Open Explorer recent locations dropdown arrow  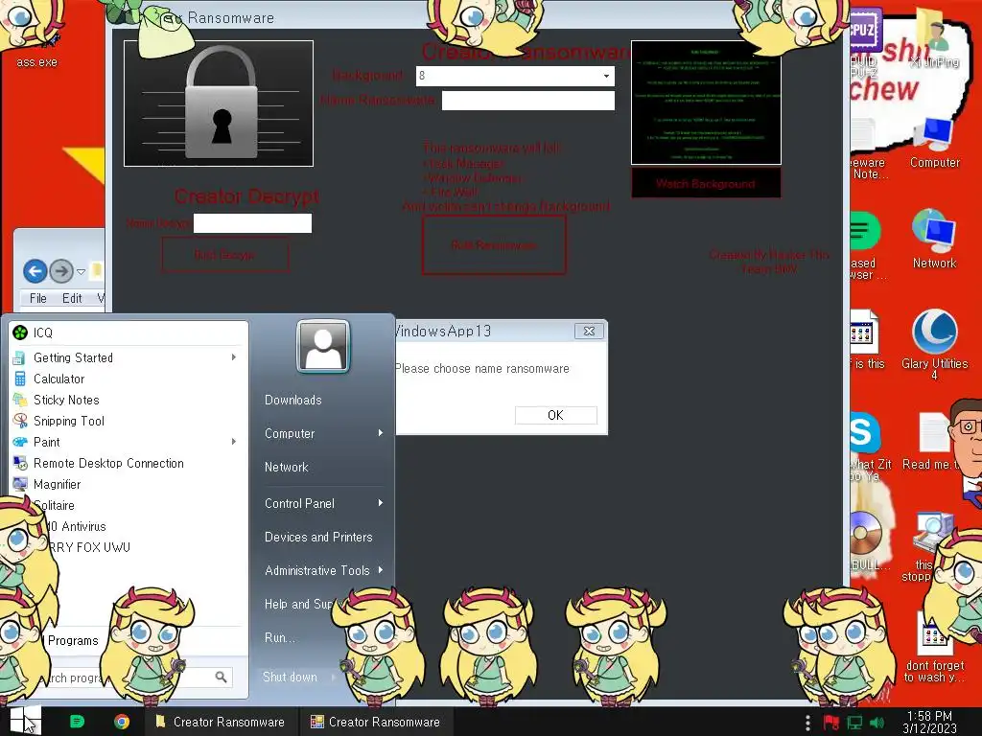[81, 271]
